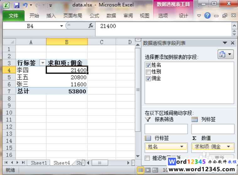This screenshot has height=175, width=238.
Task: Open the 行标签 filter dropdown in cell A3
Action: pyautogui.click(x=43, y=63)
